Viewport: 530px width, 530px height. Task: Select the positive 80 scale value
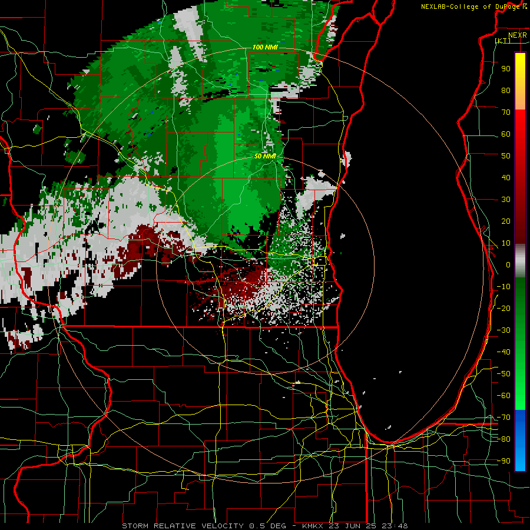(506, 90)
